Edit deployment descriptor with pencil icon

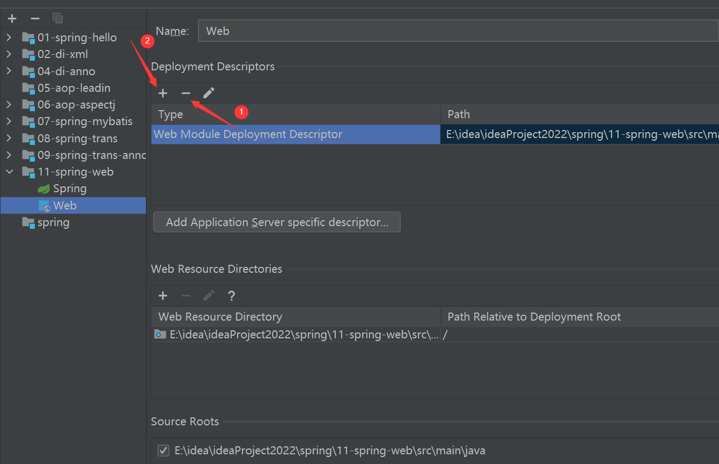coord(209,93)
